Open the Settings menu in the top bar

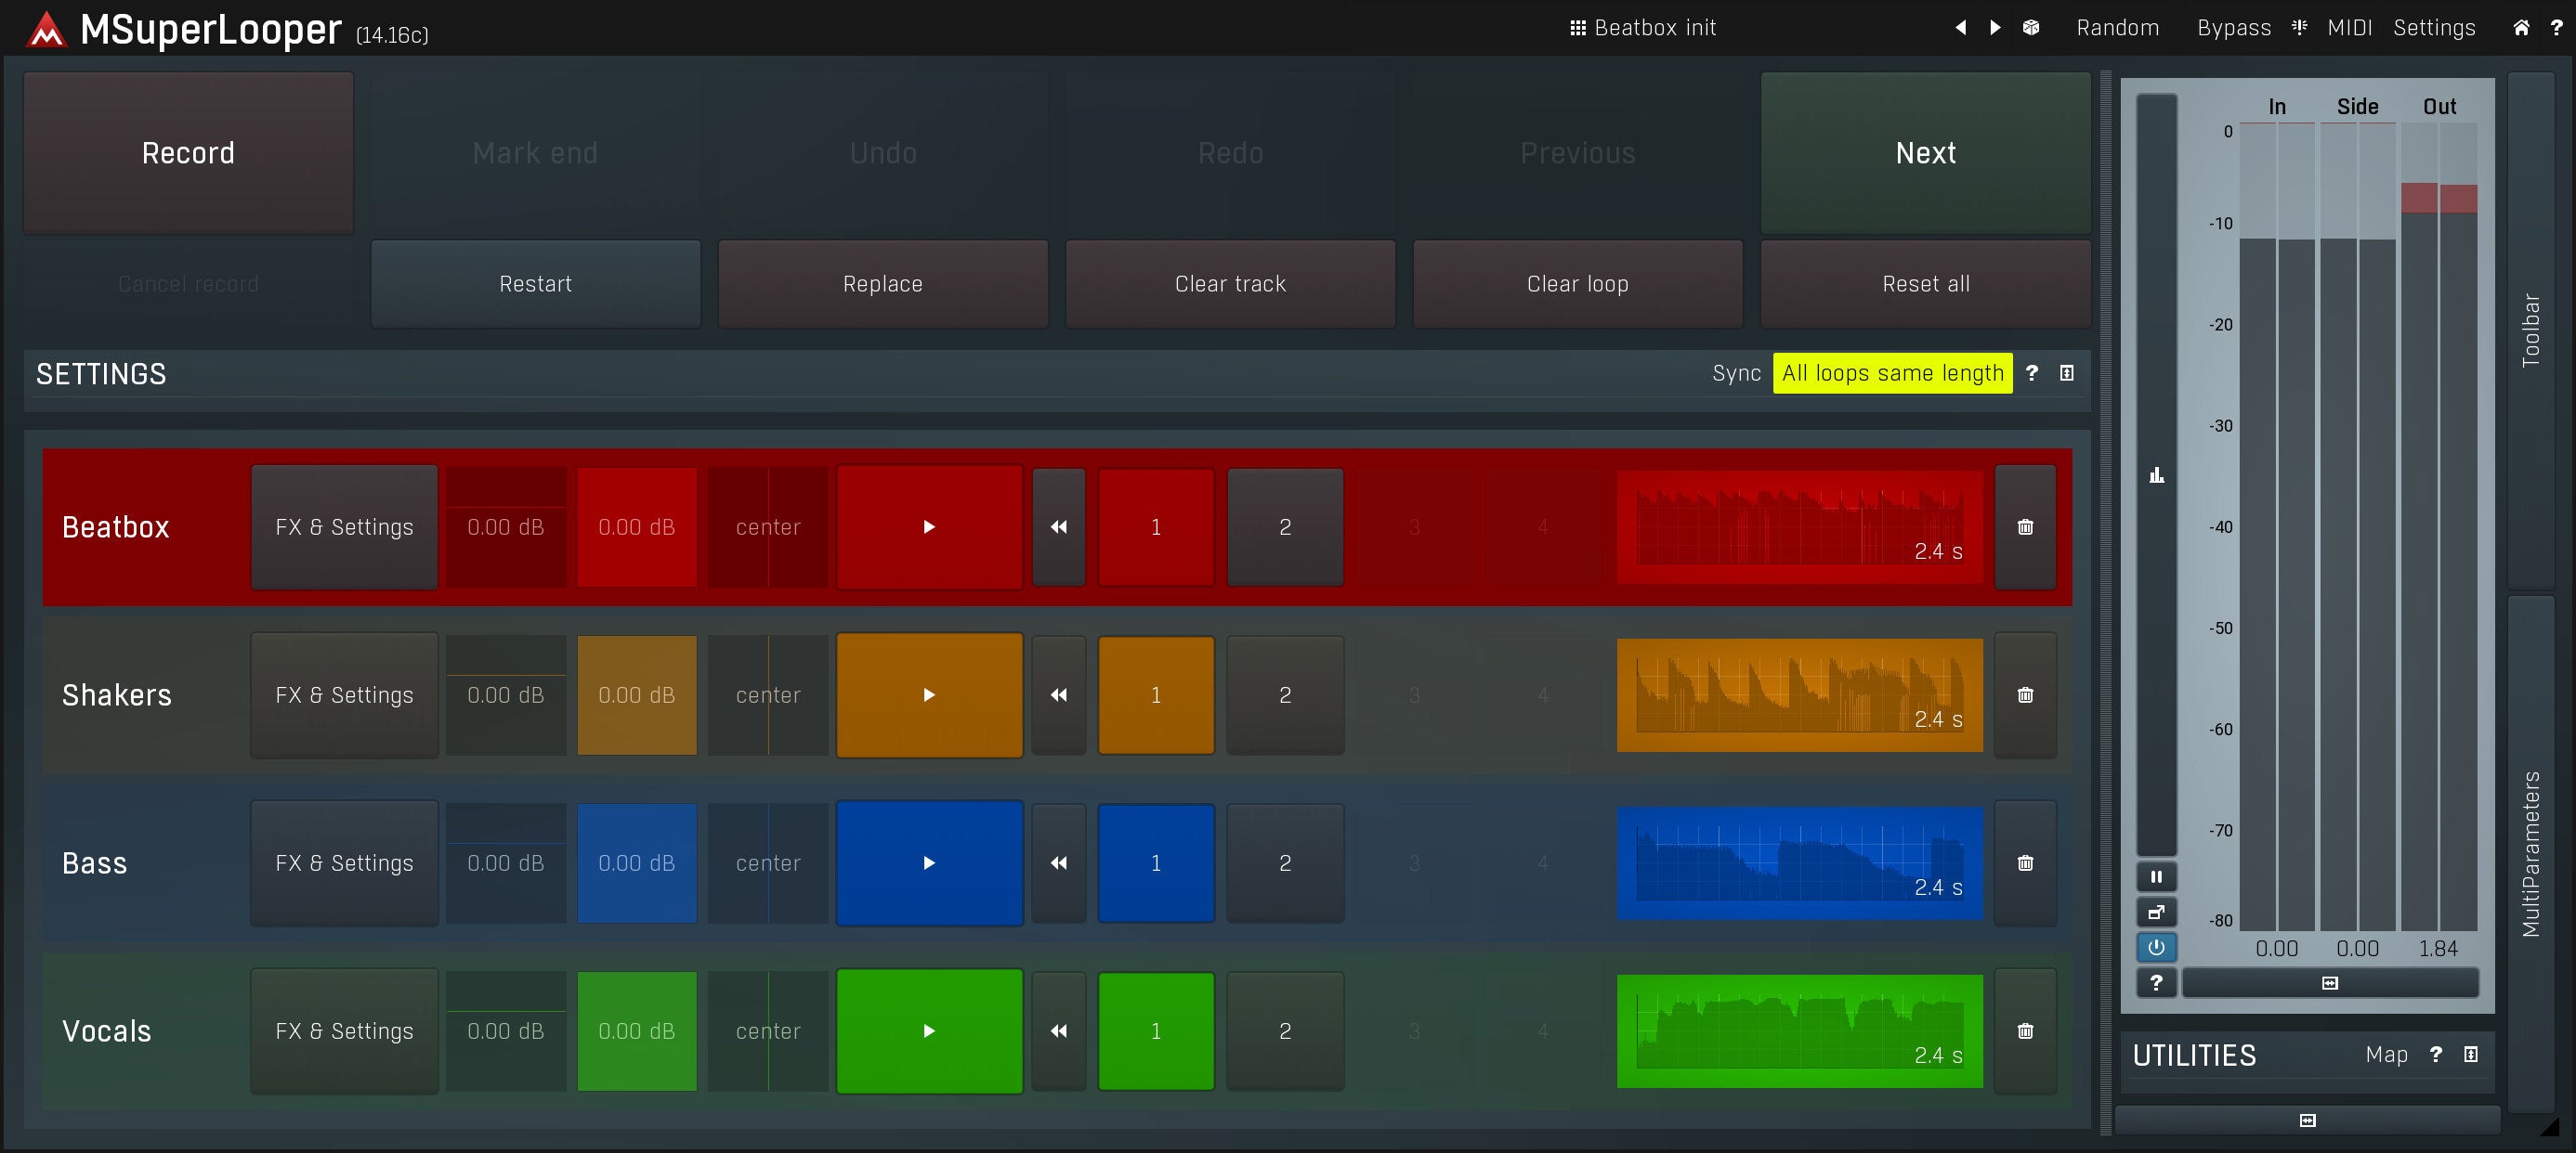2433,28
